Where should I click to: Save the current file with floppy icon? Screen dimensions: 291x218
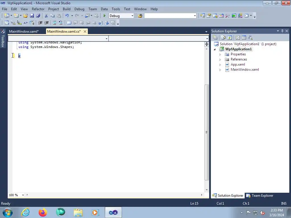(x=32, y=16)
